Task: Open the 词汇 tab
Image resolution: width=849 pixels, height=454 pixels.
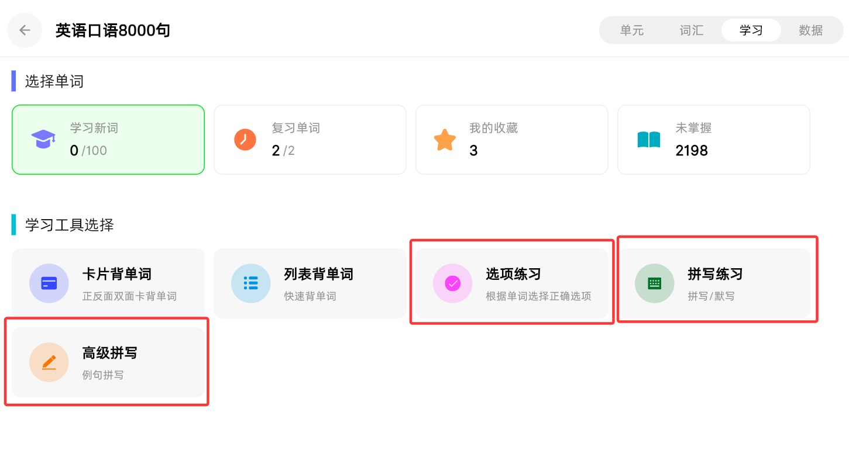Action: point(692,30)
